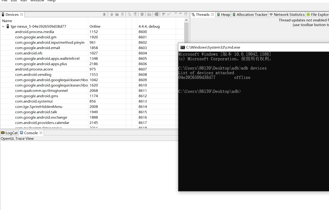Select the com.google.android.gms process
329x210 pixels.
click(x=36, y=96)
